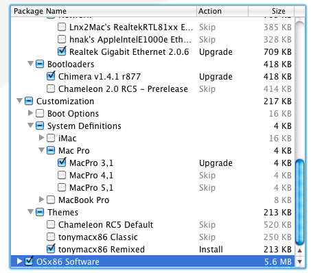Check the MacBook Pro checkbox
Image resolution: width=311 pixels, height=273 pixels.
[x=51, y=200]
